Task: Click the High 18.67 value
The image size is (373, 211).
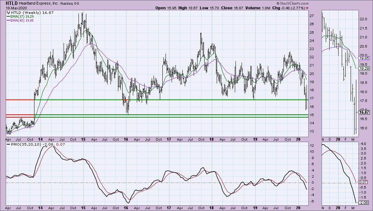Action: click(x=188, y=8)
